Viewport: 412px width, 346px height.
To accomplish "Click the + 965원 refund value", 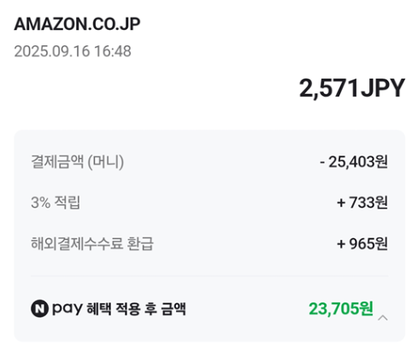I will pos(362,243).
